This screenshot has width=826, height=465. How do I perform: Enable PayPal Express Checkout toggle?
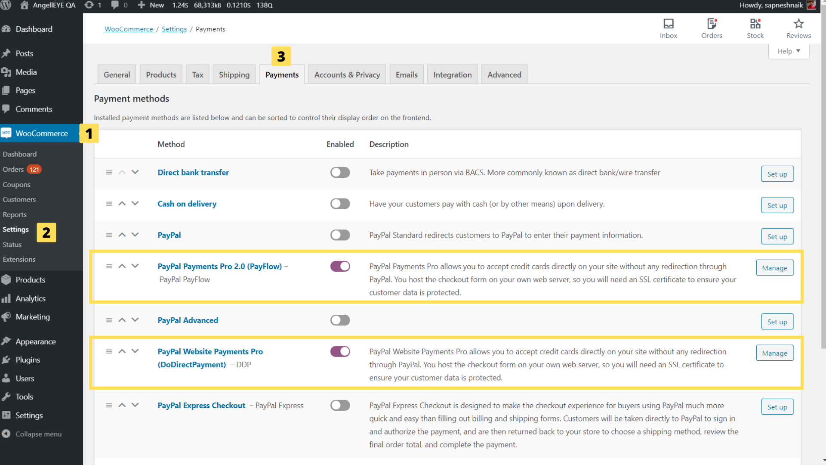click(340, 405)
